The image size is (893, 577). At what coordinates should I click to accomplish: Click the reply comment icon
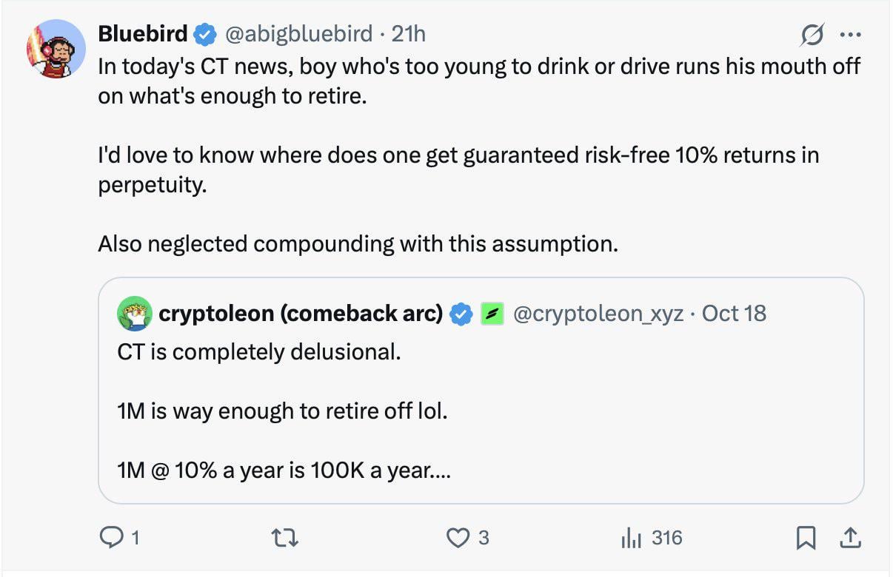click(x=110, y=538)
